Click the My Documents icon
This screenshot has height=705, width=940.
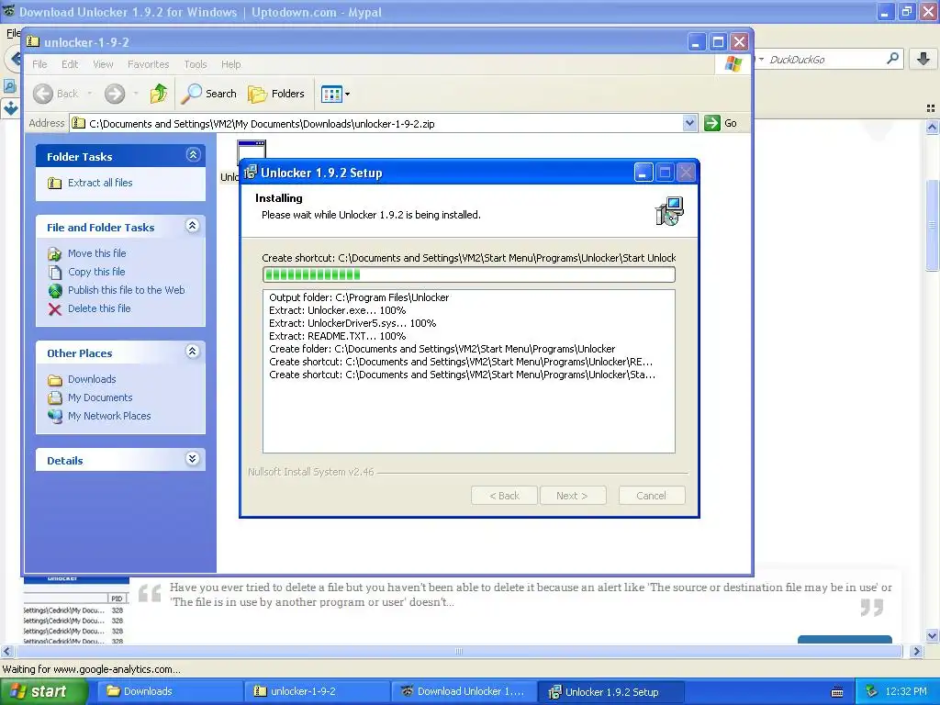tap(54, 397)
